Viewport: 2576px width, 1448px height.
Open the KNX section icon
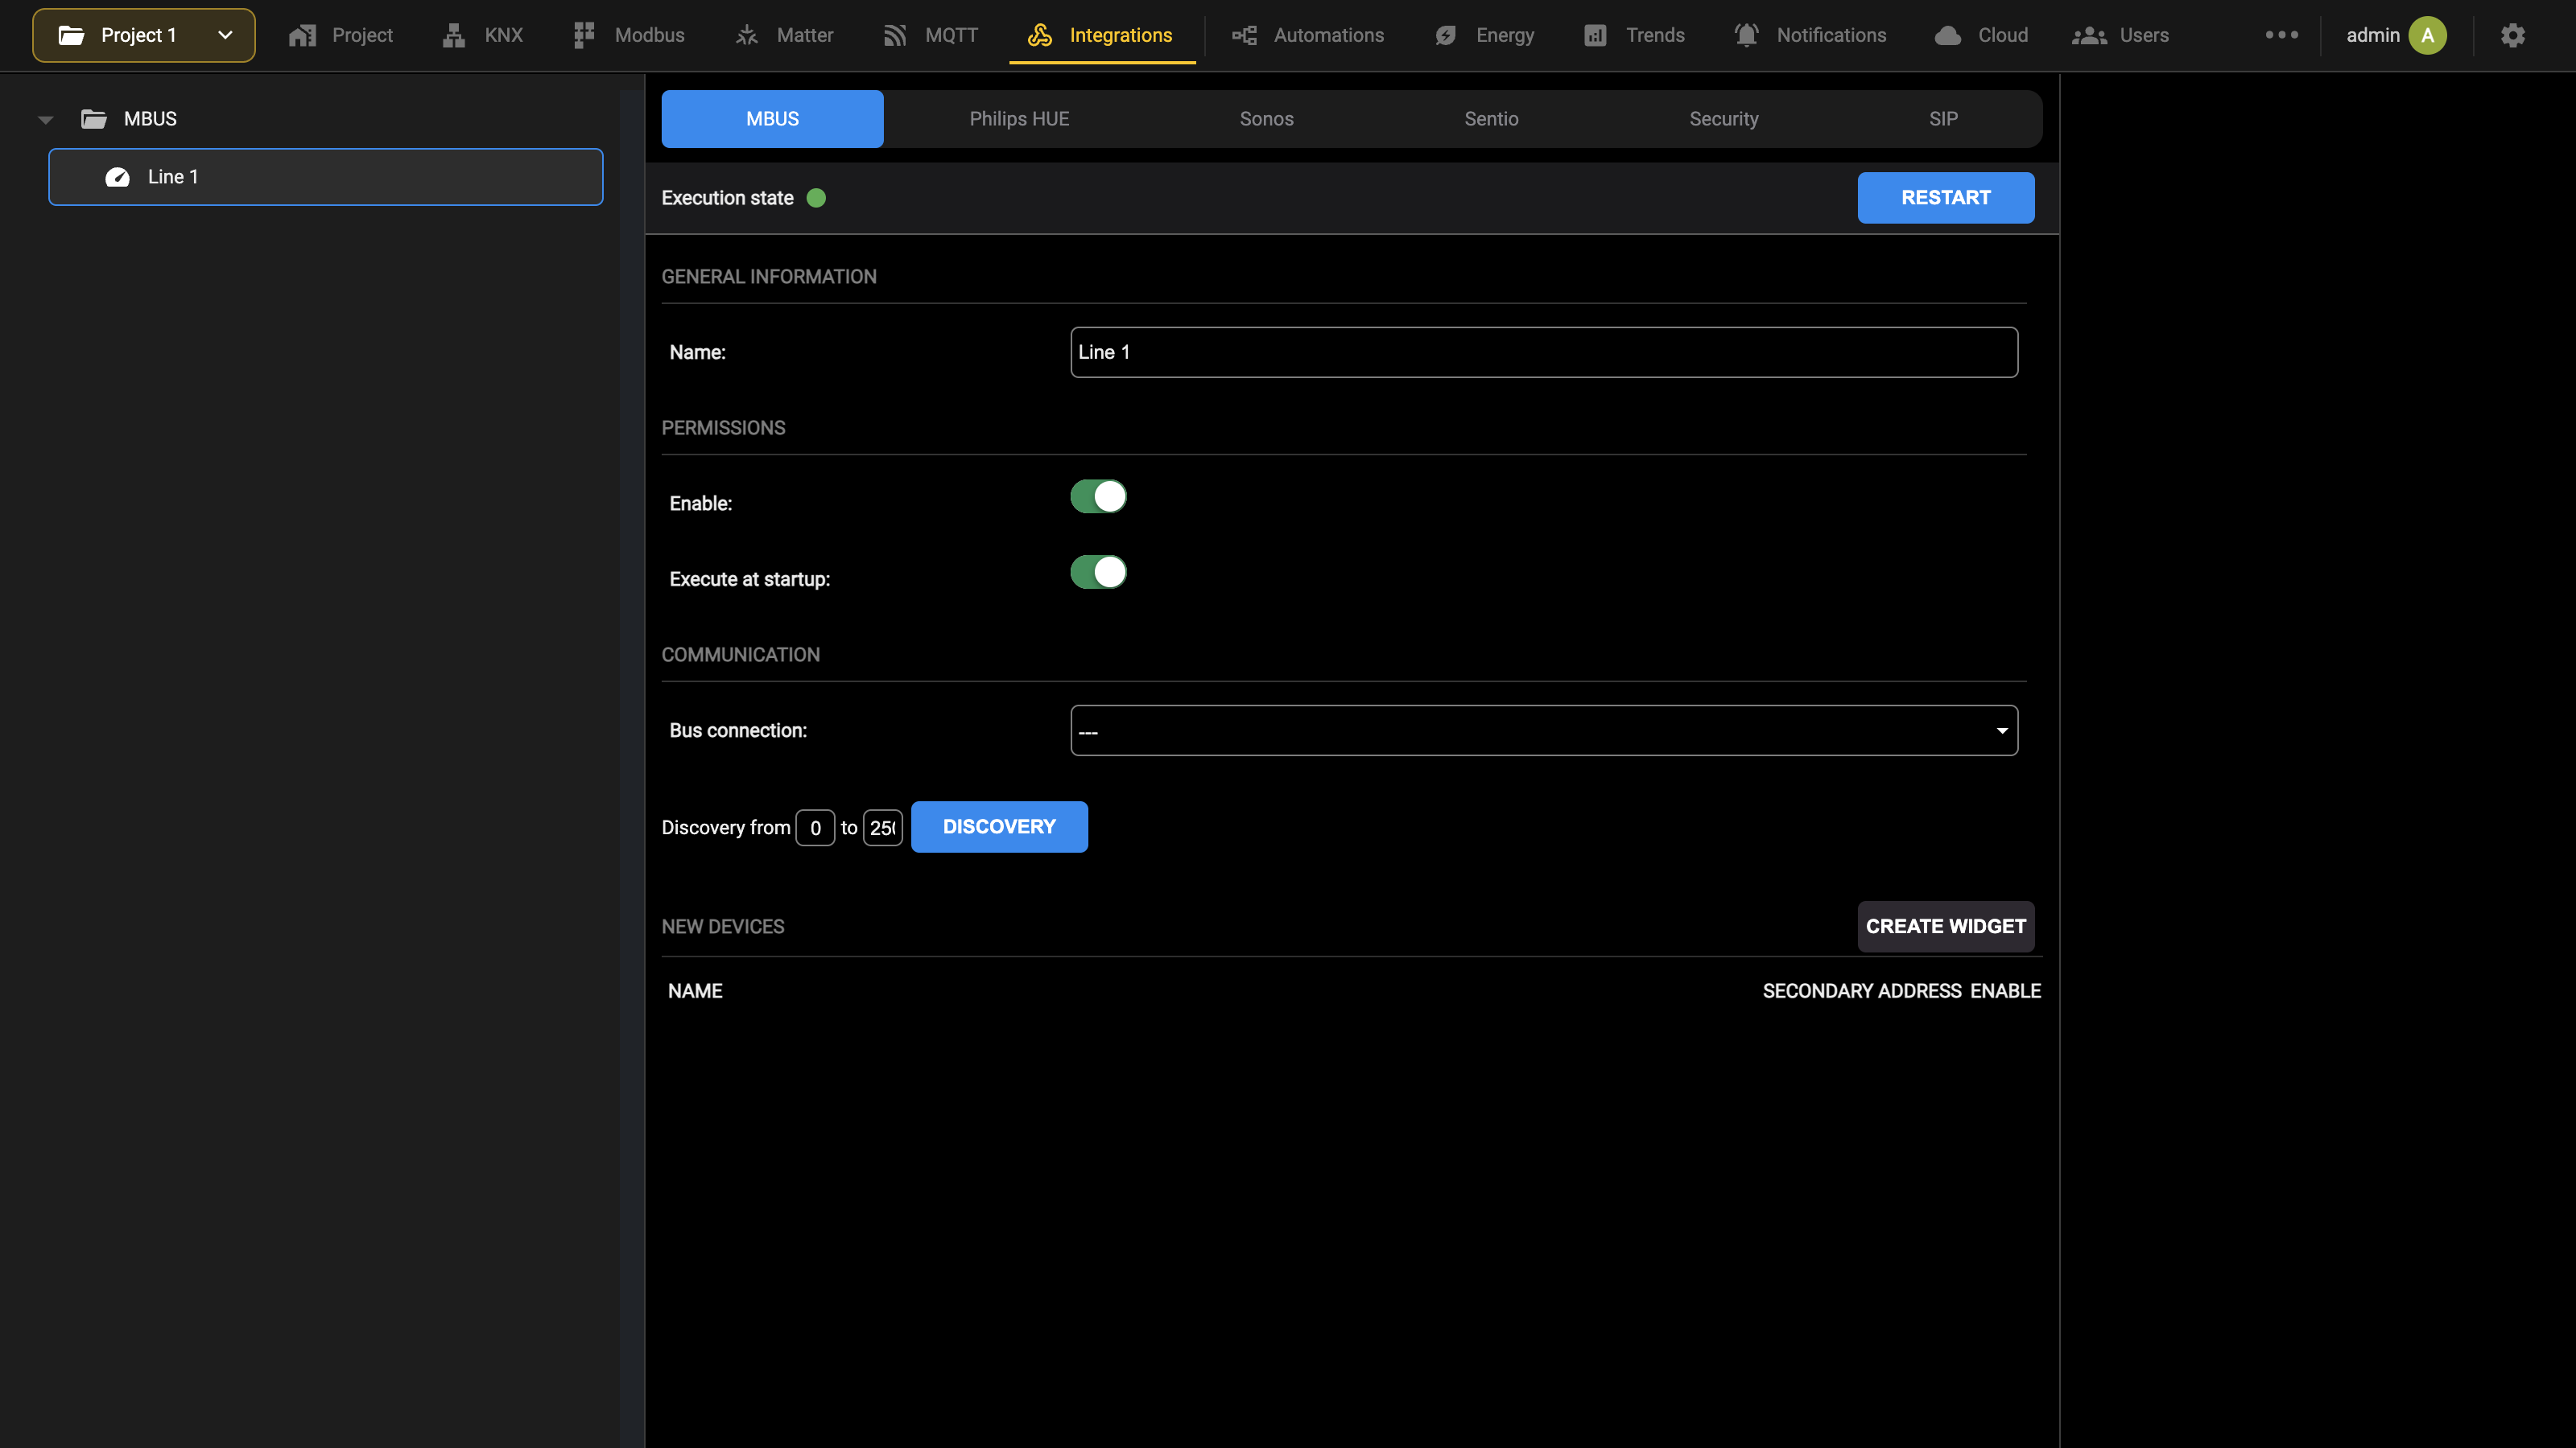(454, 36)
